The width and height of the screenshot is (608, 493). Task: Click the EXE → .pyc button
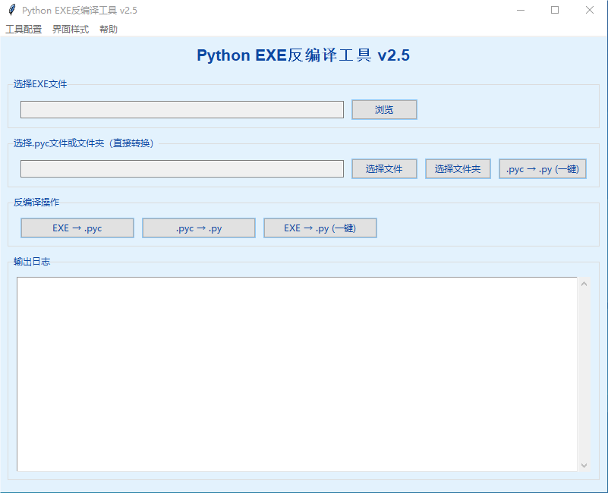point(77,228)
